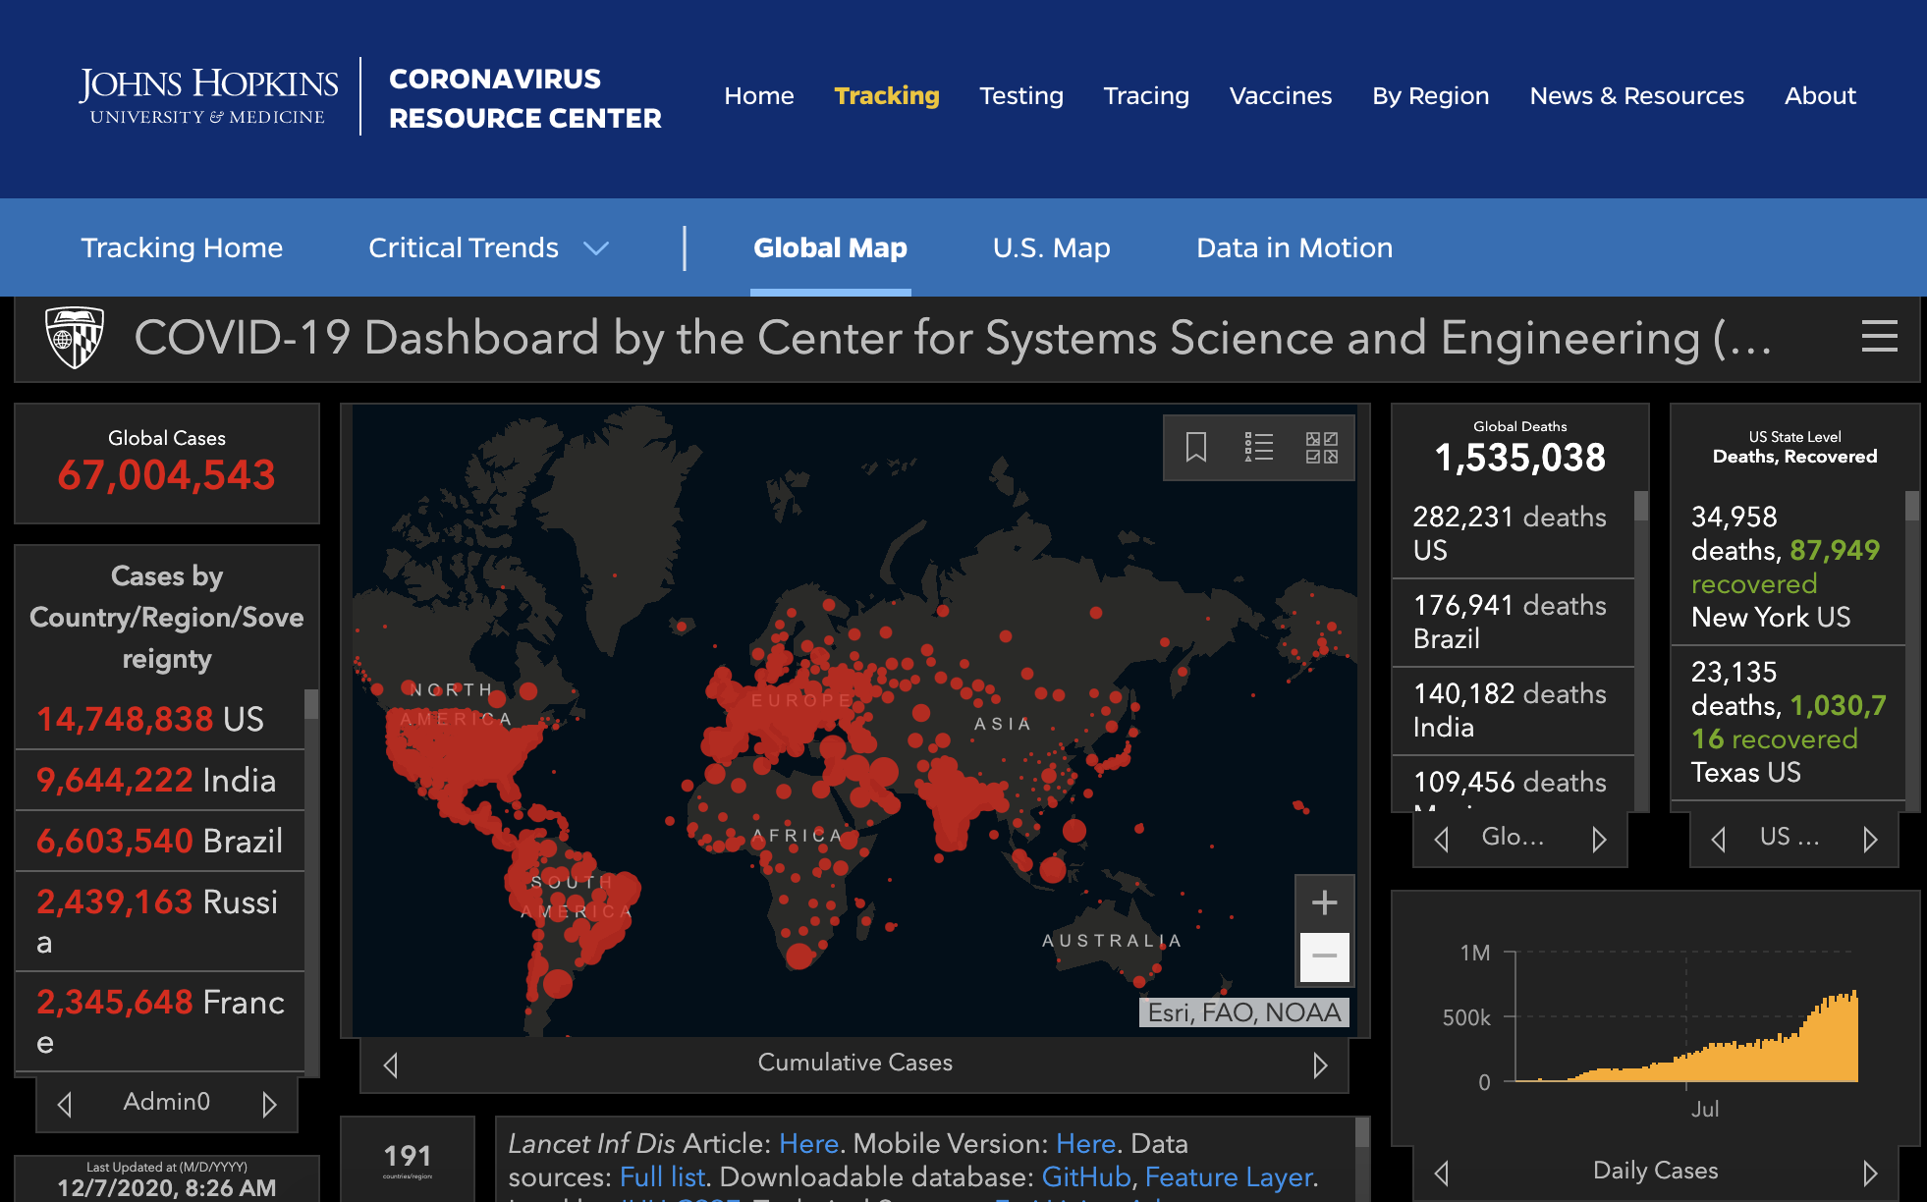The image size is (1927, 1202).
Task: Switch to the U.S. Map tab
Action: pyautogui.click(x=1051, y=248)
